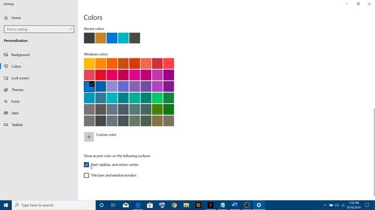Choose the blue recent color swatch
The image size is (375, 210).
tap(112, 38)
